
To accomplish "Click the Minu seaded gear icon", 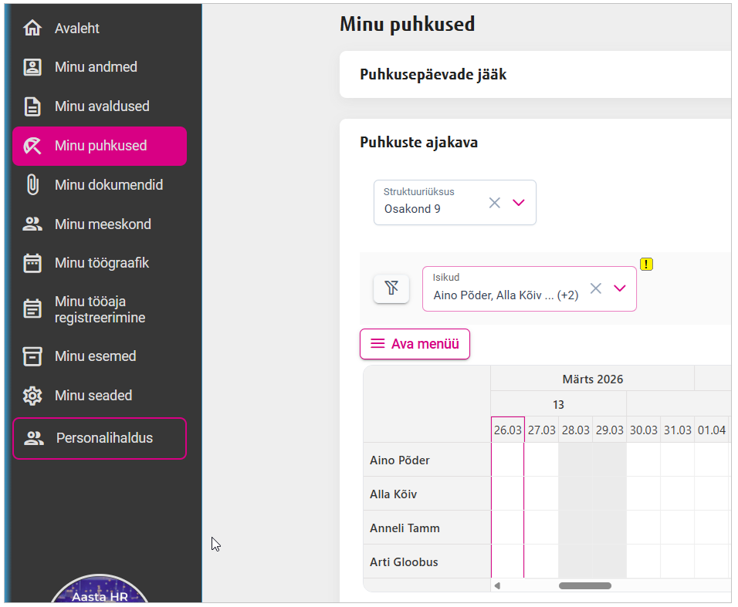I will pyautogui.click(x=32, y=396).
